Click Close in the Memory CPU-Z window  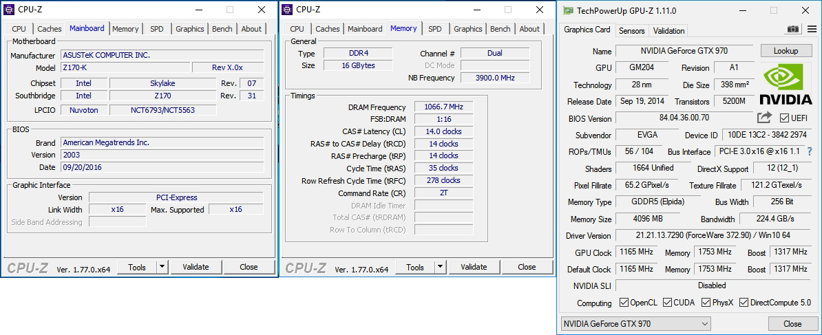point(527,267)
